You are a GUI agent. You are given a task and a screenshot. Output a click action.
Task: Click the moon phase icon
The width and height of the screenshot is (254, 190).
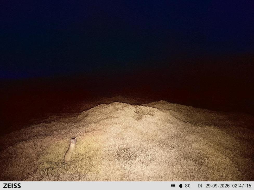click(181, 186)
